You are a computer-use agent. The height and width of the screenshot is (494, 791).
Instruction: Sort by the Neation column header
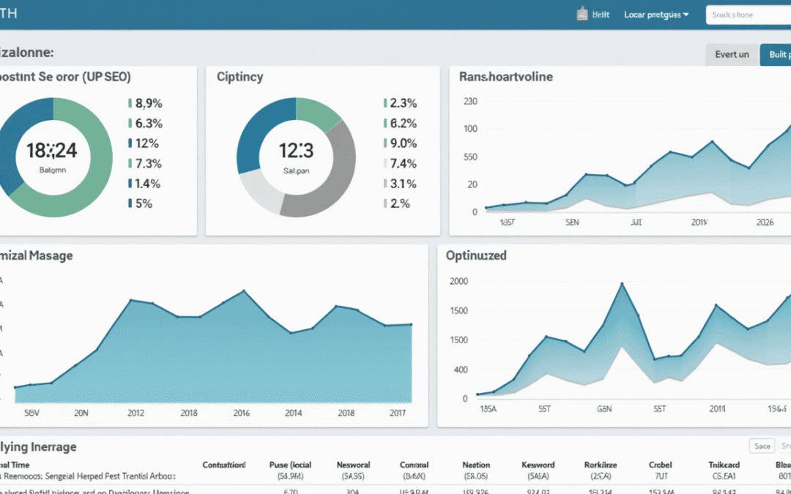click(476, 465)
